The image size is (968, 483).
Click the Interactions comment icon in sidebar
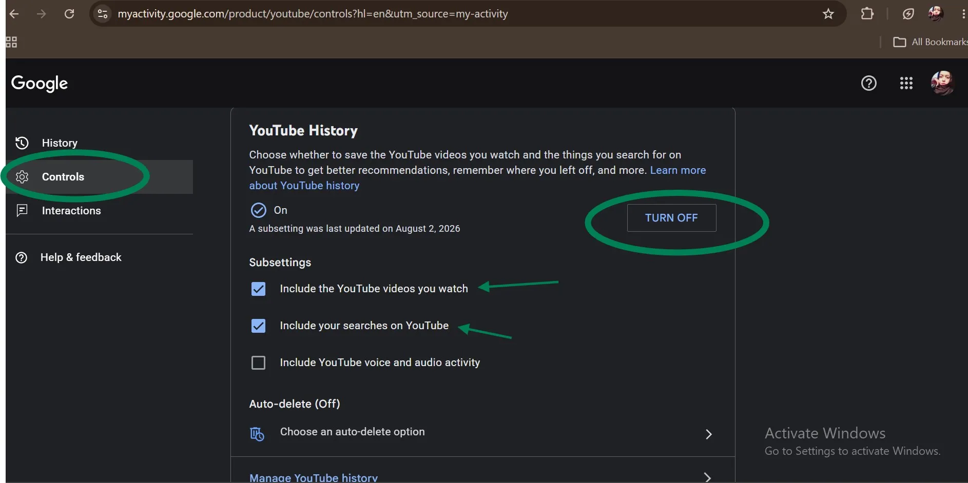click(22, 211)
